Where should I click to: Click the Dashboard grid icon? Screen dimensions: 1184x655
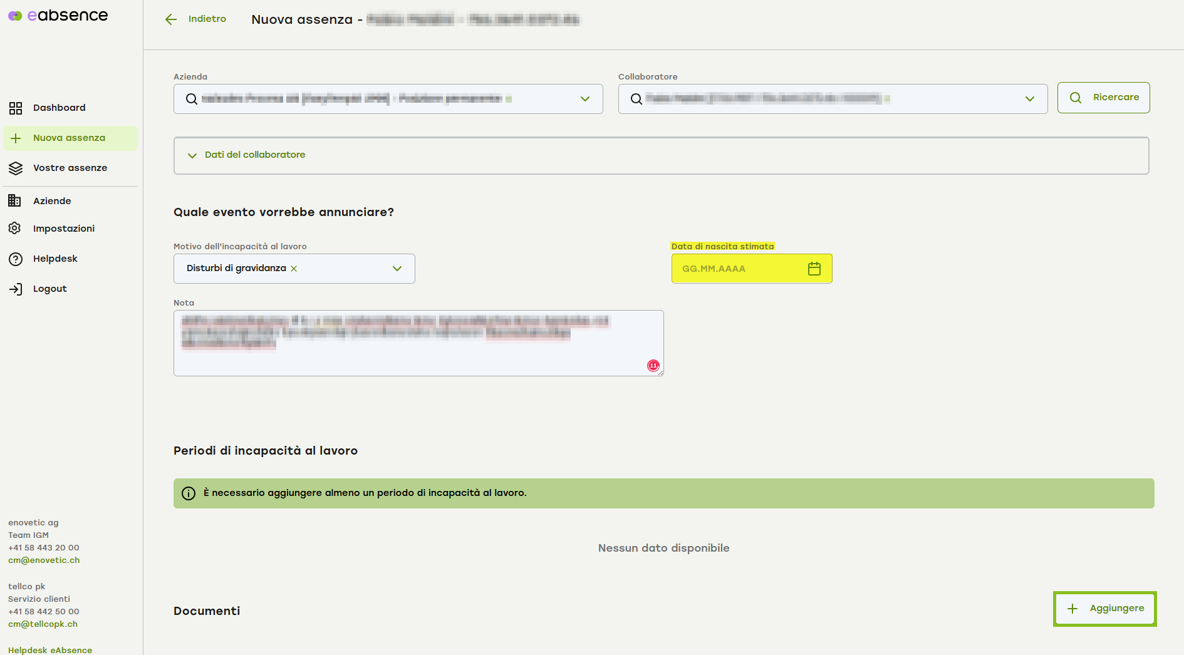click(x=16, y=108)
